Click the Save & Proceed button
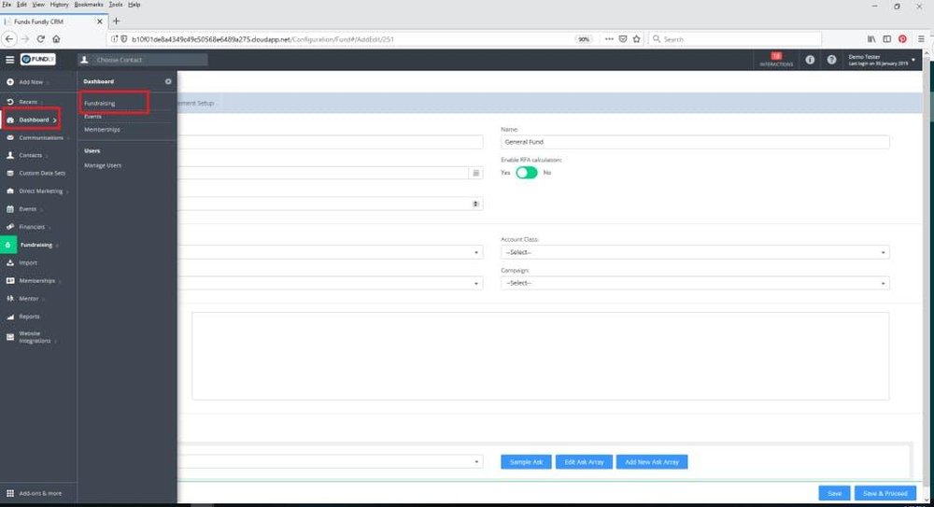The image size is (934, 507). click(885, 493)
